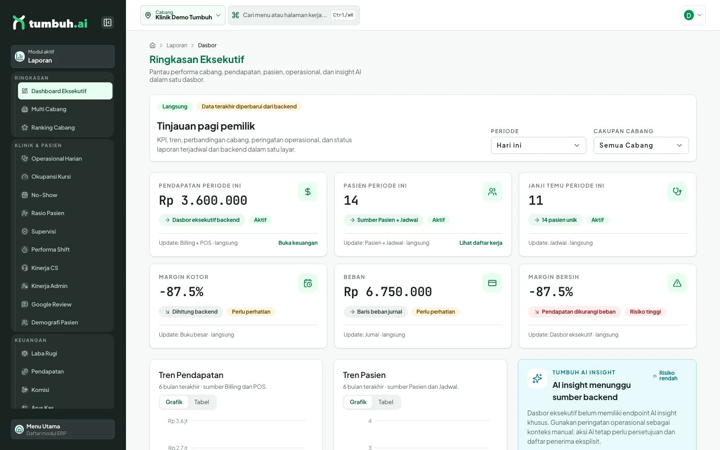Open Kinerja CS report
The height and width of the screenshot is (450, 720).
click(65, 268)
